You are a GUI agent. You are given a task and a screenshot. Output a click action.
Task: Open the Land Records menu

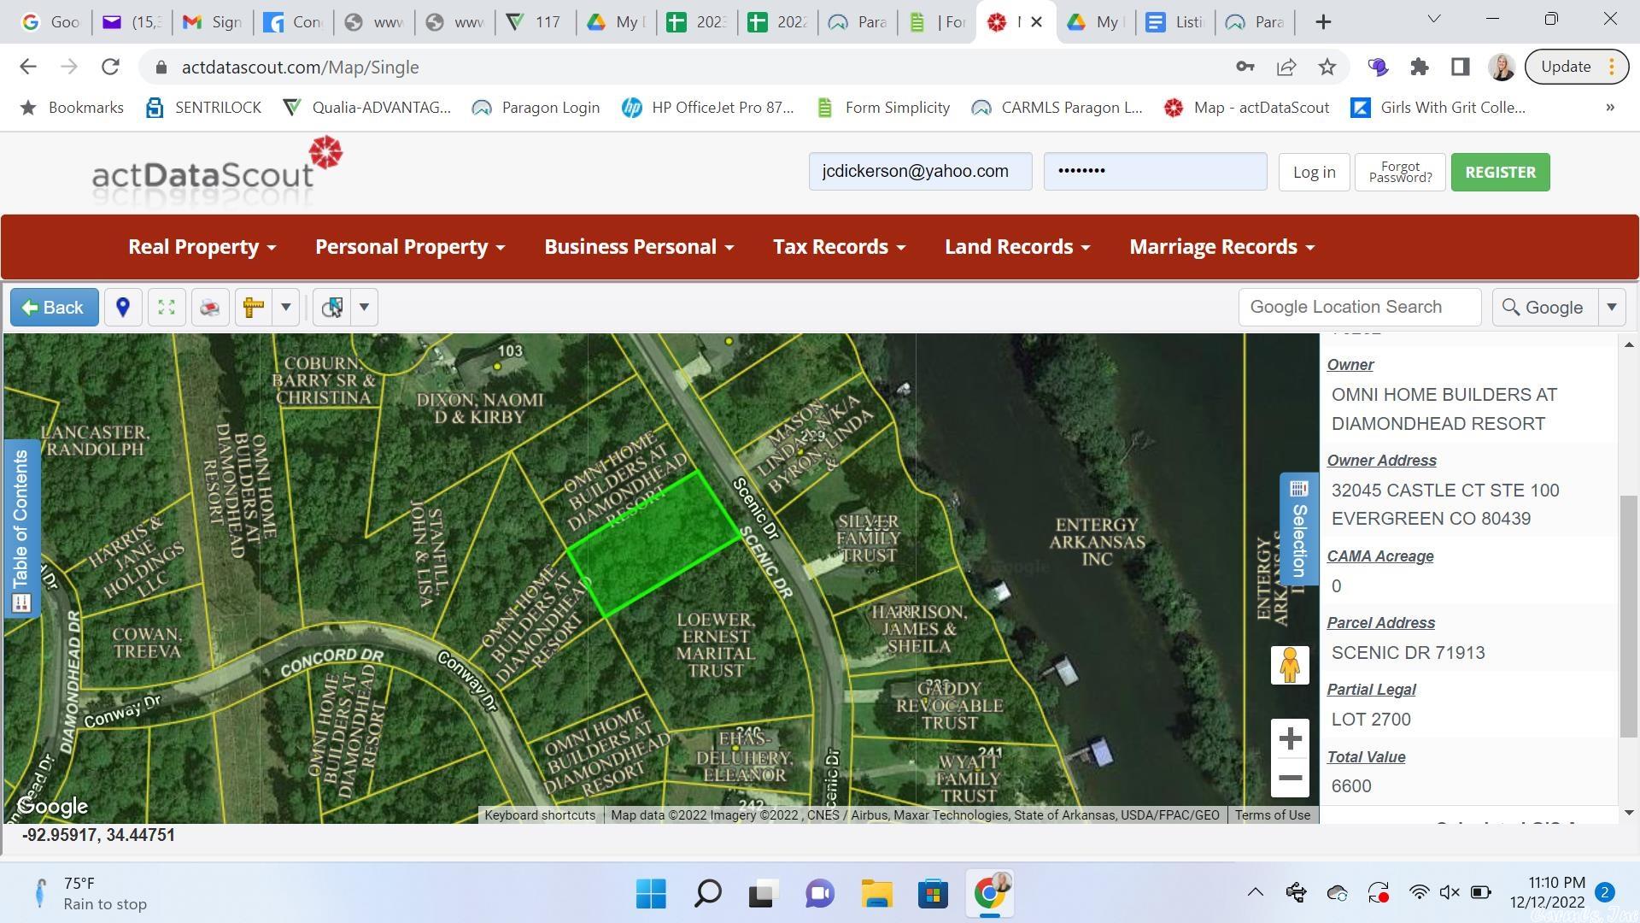coord(1017,247)
